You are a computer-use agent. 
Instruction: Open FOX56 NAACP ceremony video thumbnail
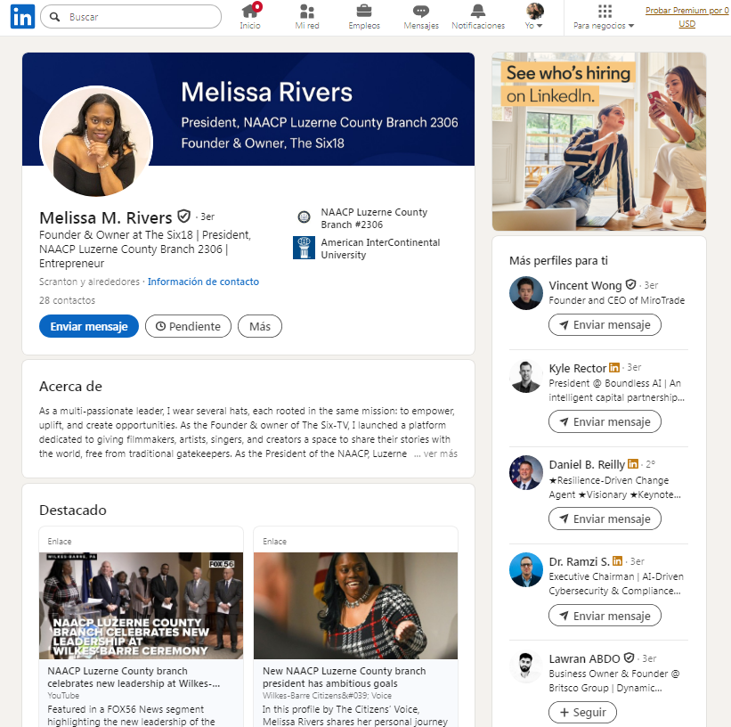pos(142,606)
